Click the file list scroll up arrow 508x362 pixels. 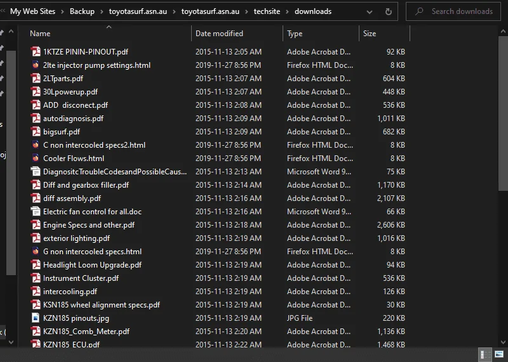pos(503,31)
